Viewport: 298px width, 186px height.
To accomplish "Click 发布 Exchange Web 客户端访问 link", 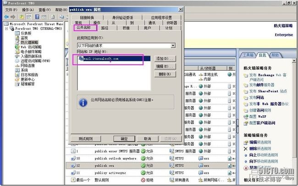I will pyautogui.click(x=268, y=77).
